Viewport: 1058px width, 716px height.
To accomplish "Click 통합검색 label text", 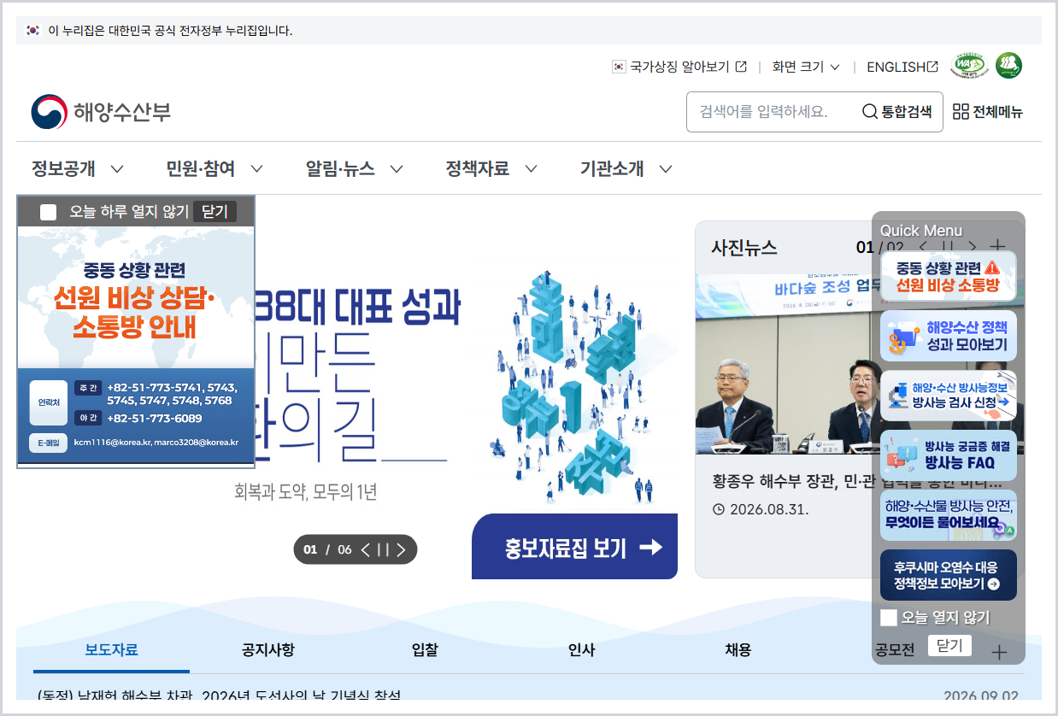I will click(x=907, y=112).
